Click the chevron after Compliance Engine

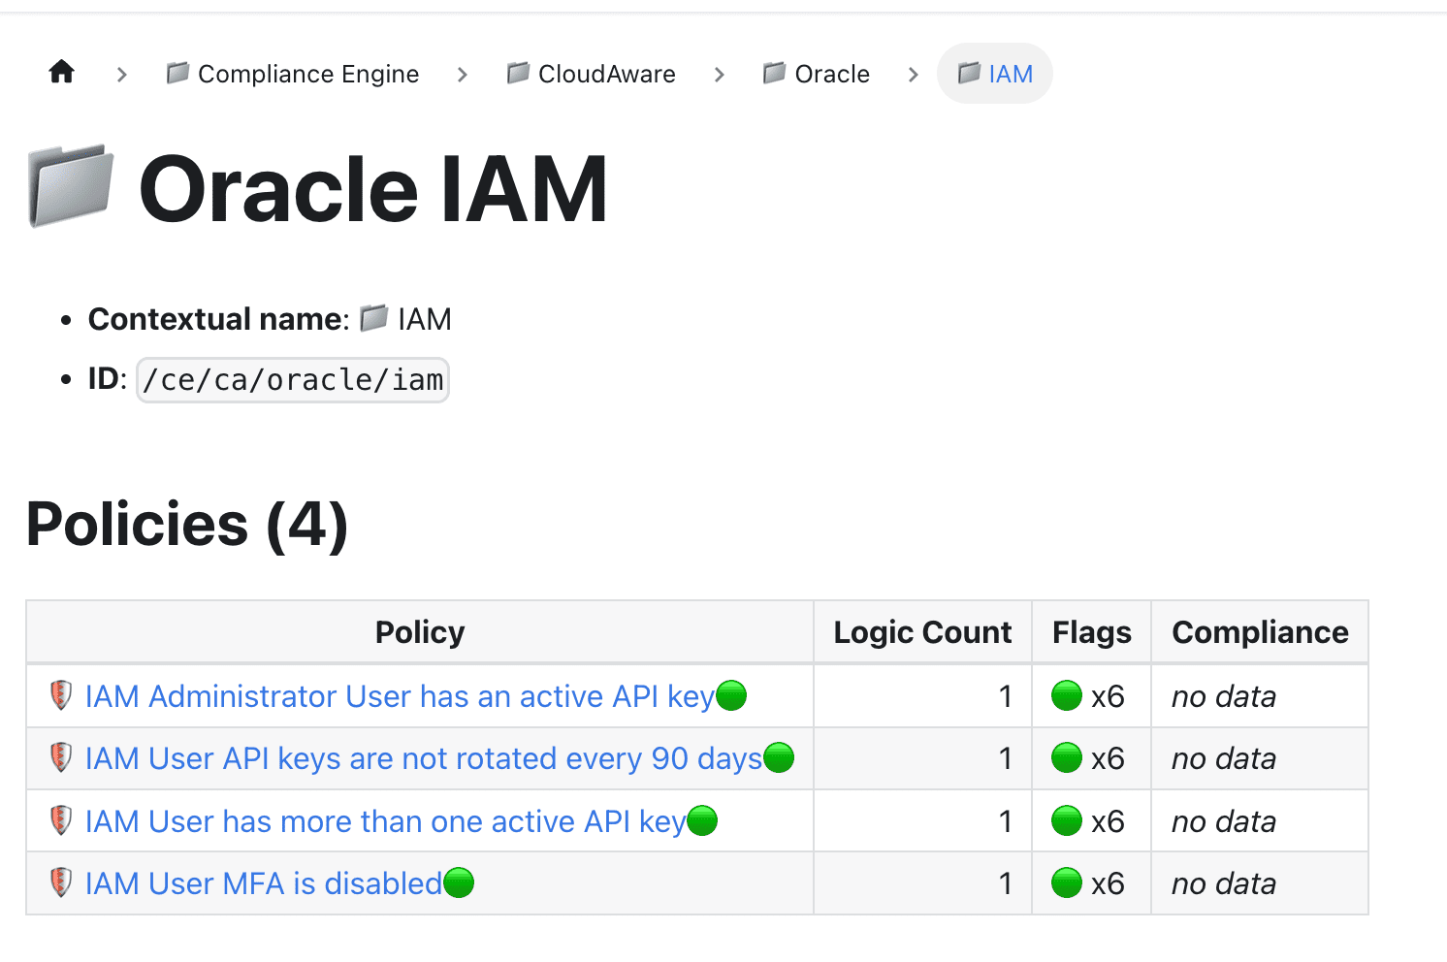click(462, 75)
